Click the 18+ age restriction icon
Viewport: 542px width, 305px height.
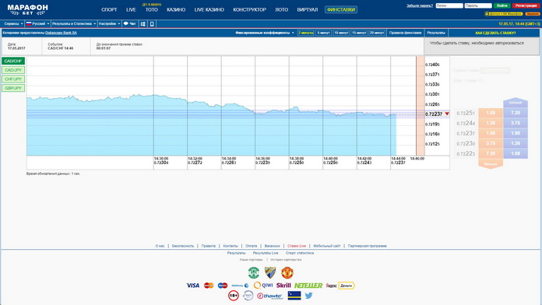tap(234, 296)
